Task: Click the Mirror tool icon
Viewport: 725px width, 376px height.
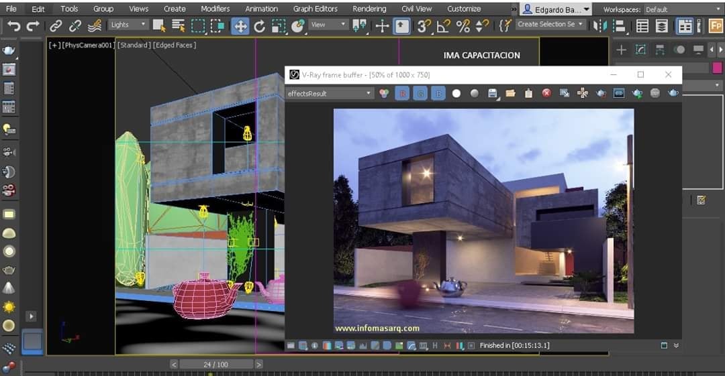Action: pos(599,26)
